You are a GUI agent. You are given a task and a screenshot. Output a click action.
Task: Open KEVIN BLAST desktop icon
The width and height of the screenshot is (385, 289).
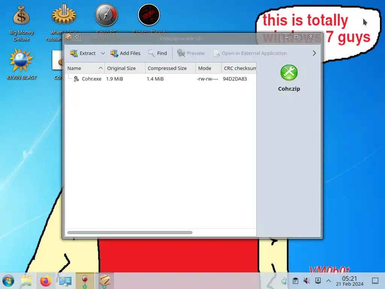click(21, 64)
